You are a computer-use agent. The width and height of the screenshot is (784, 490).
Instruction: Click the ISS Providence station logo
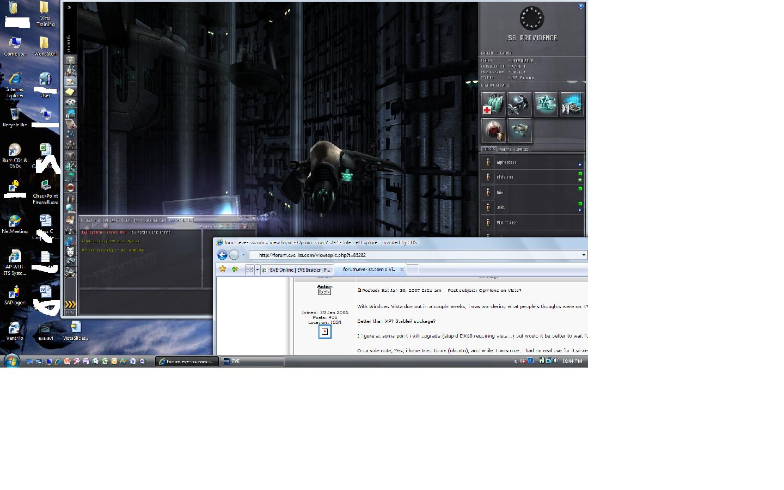531,18
